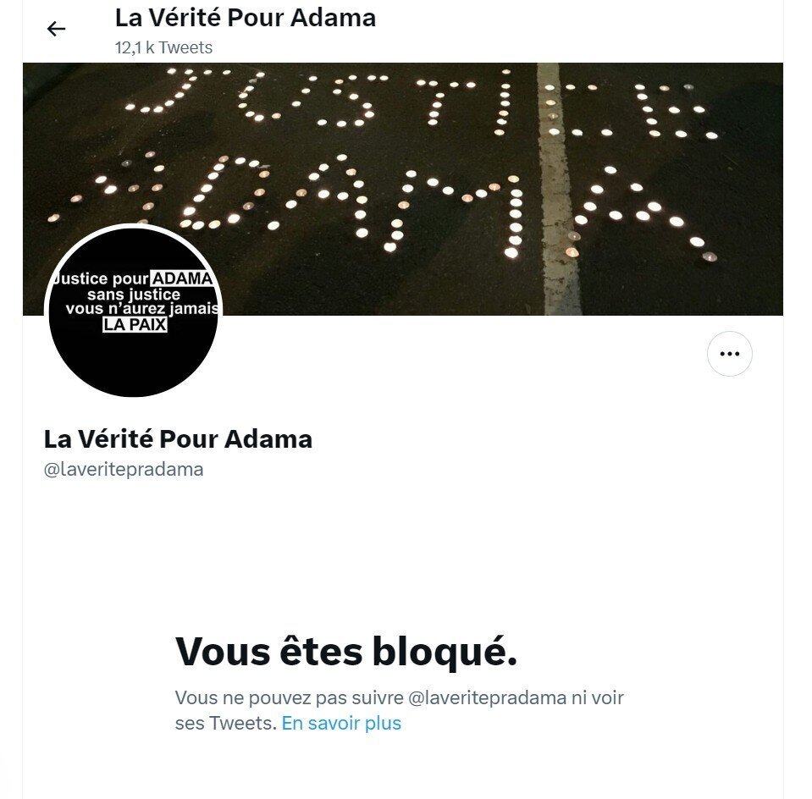Click the 'LA PAIX' label in the avatar
Image resolution: width=812 pixels, height=799 pixels.
point(135,325)
